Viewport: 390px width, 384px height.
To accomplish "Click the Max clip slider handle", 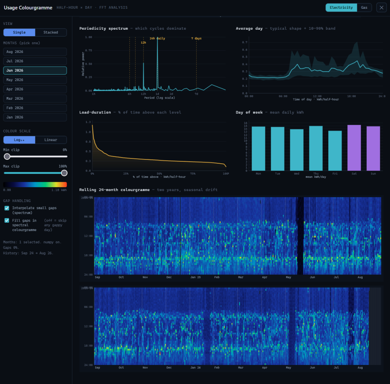I will point(64,173).
